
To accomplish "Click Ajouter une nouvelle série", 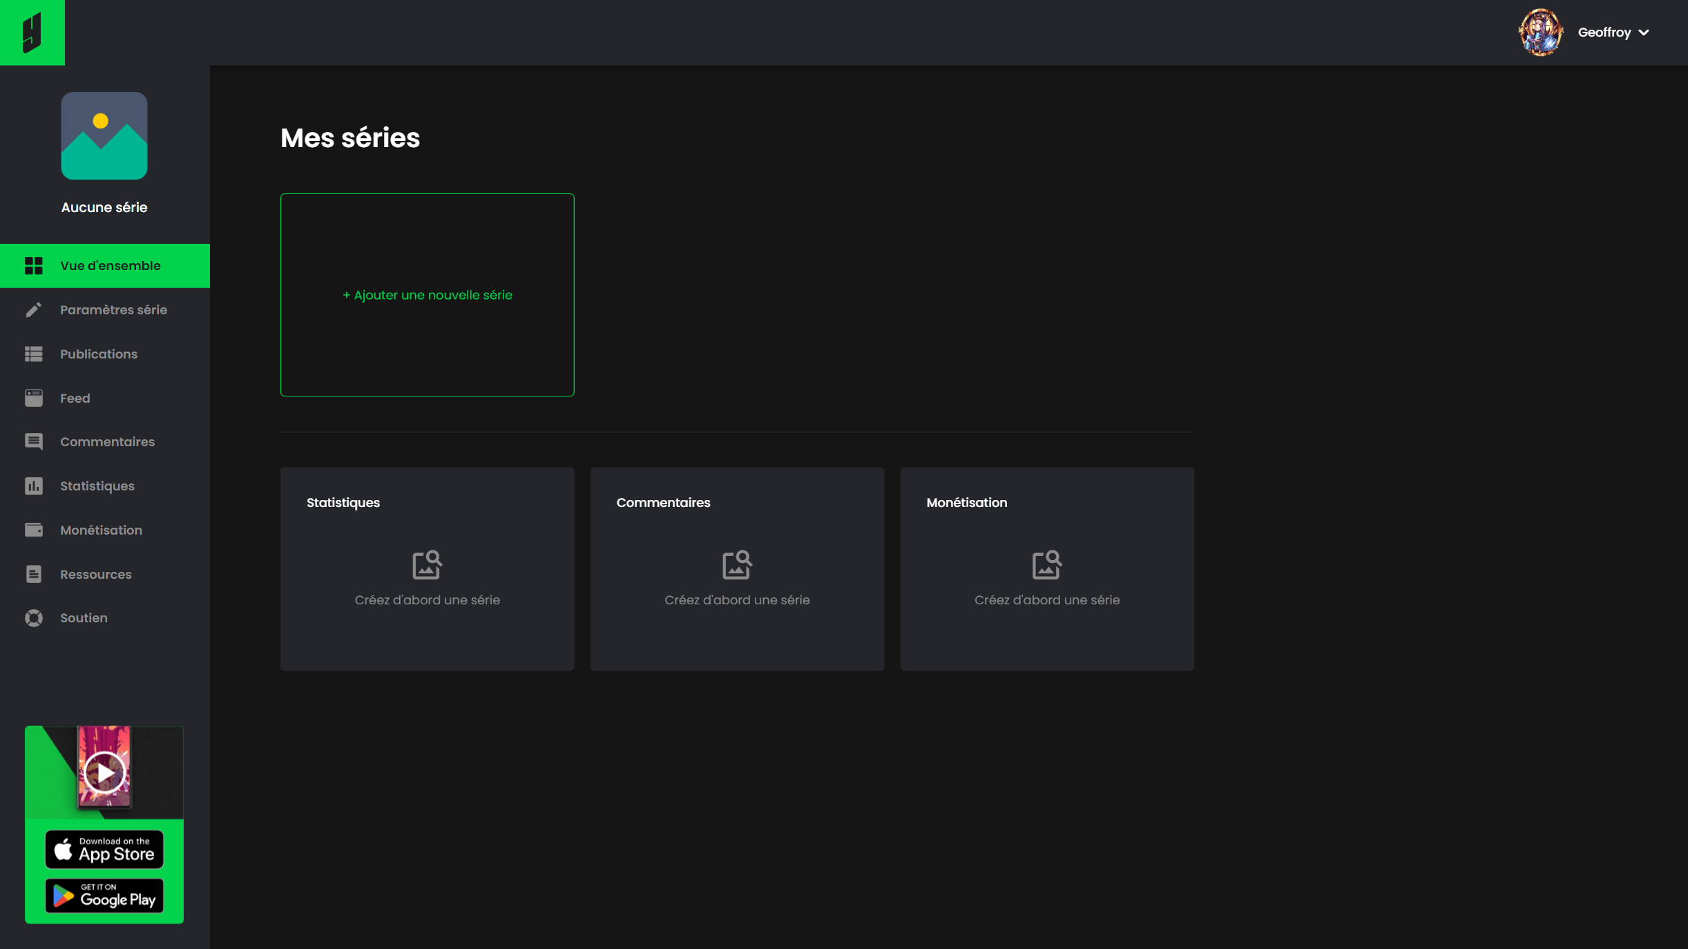I will 427,295.
